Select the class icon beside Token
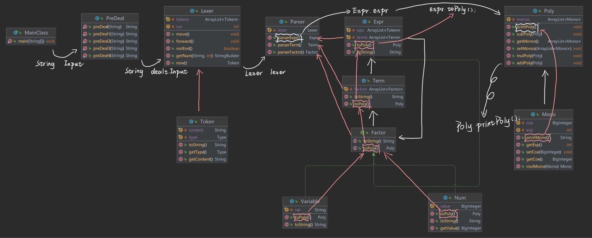 pos(192,122)
